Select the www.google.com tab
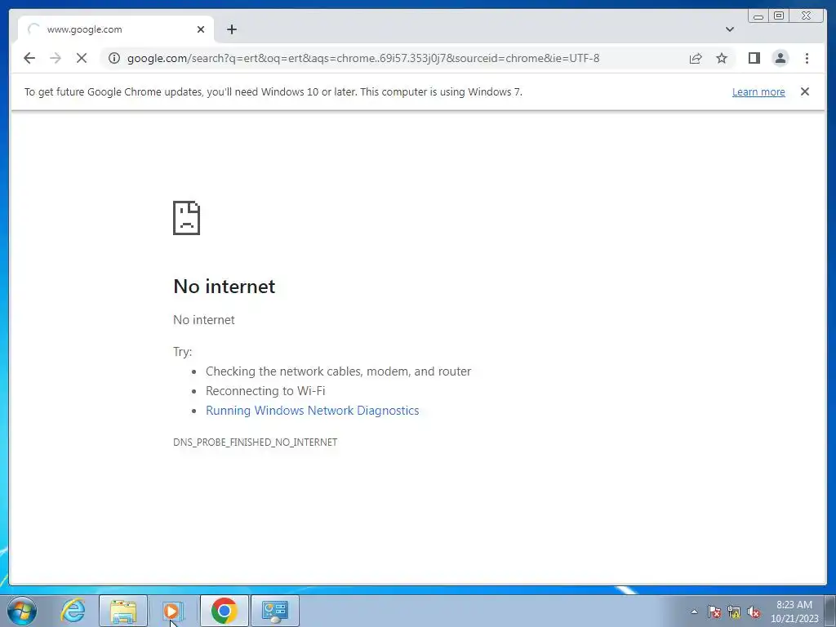 click(116, 29)
